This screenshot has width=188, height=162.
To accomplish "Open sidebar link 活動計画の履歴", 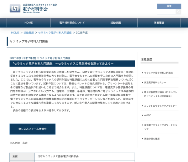I will (x=152, y=139).
